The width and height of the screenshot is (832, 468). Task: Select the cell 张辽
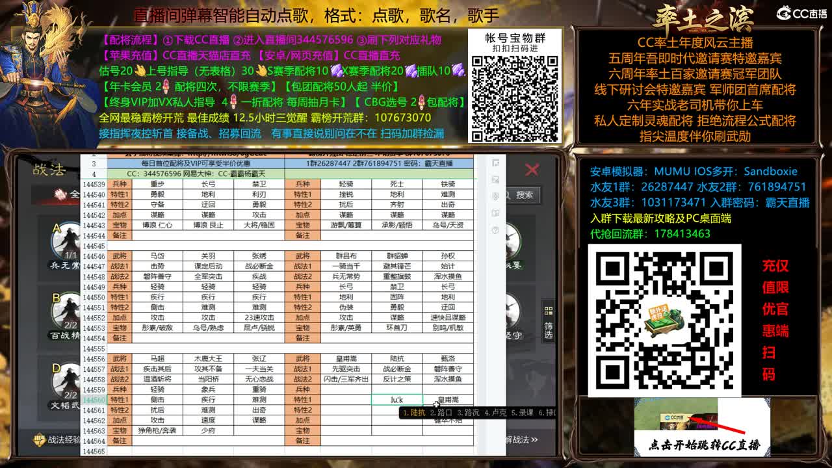pyautogui.click(x=259, y=359)
